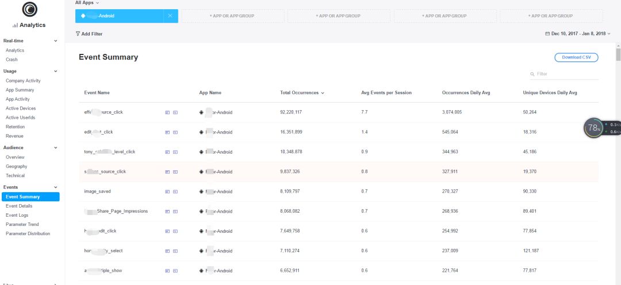Click the first empty App or App Group slot
The image size is (621, 285).
[232, 16]
